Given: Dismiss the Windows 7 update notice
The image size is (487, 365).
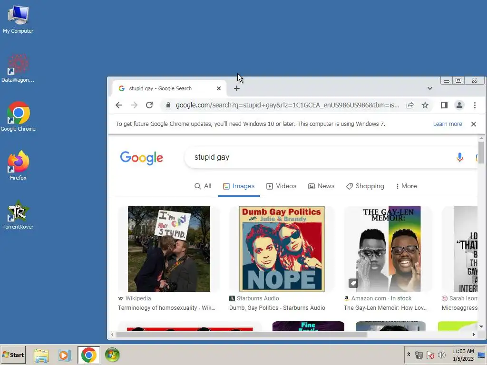Looking at the screenshot, I should coord(474,124).
